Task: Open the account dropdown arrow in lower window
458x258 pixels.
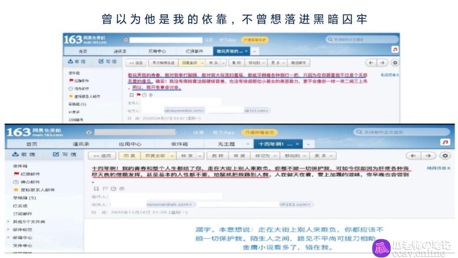Action: click(x=89, y=132)
